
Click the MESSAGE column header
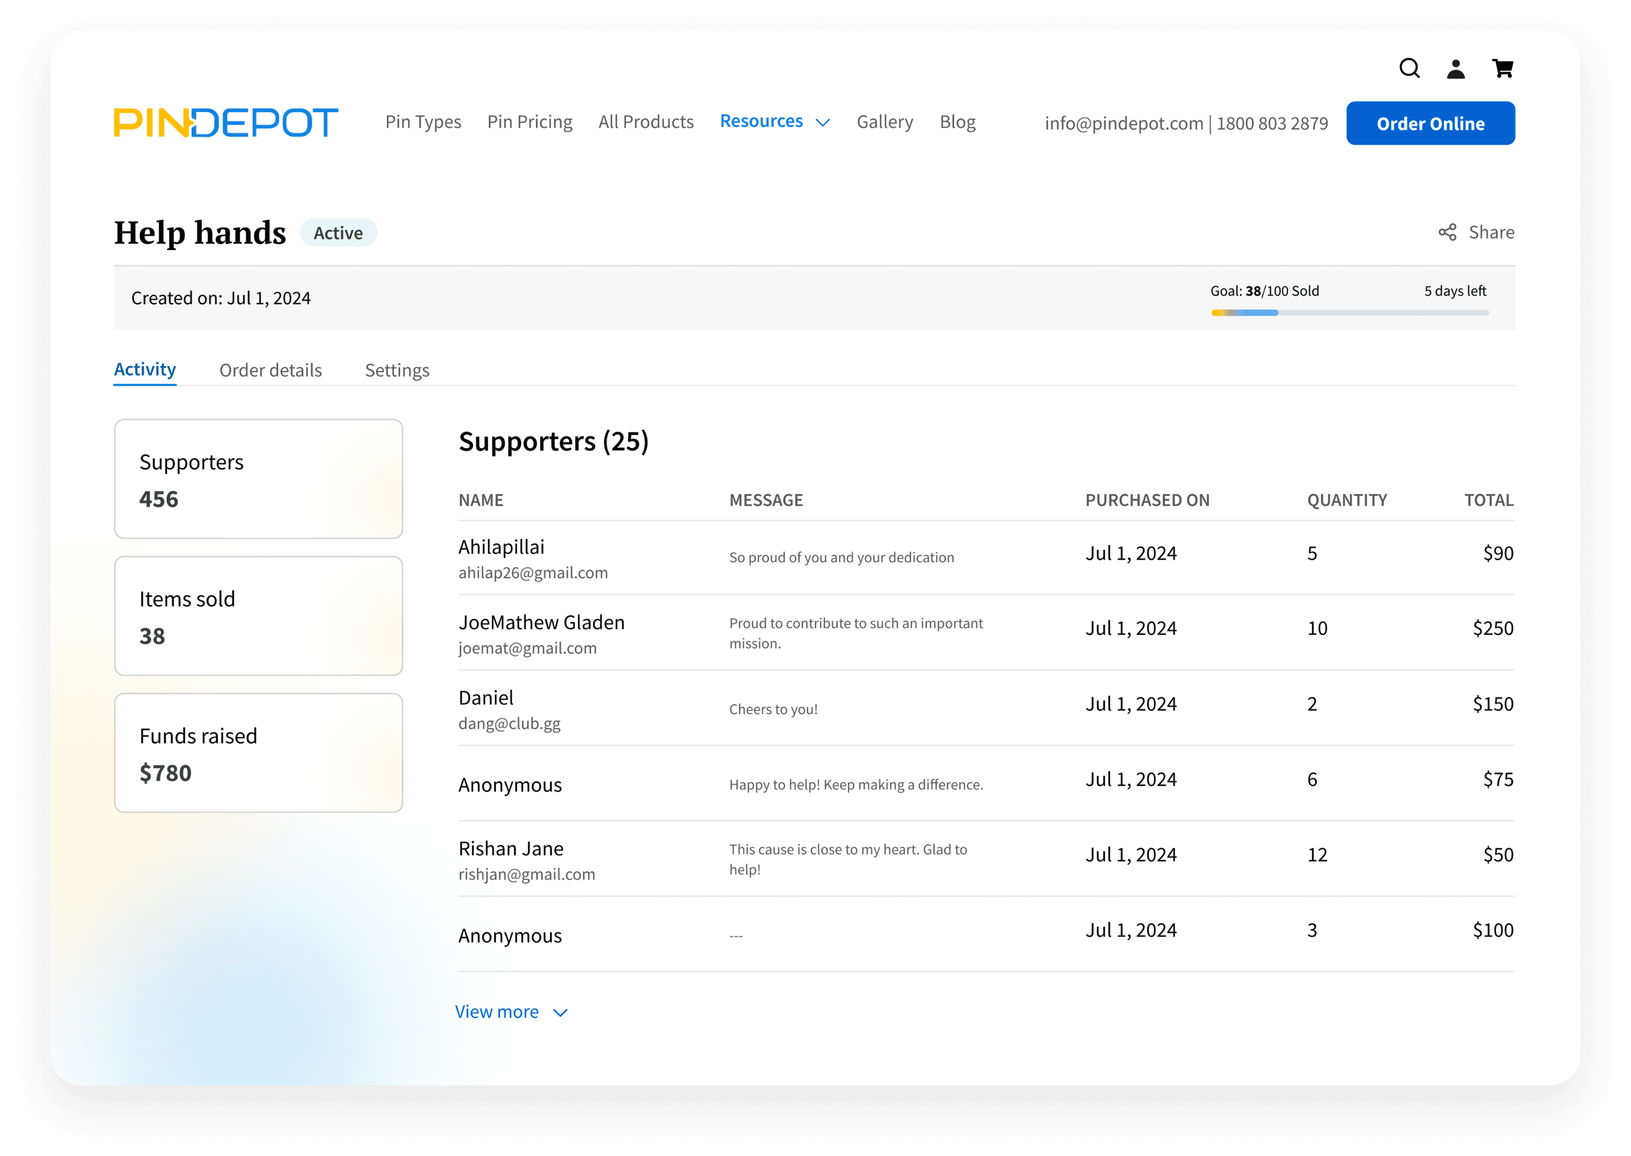point(766,500)
